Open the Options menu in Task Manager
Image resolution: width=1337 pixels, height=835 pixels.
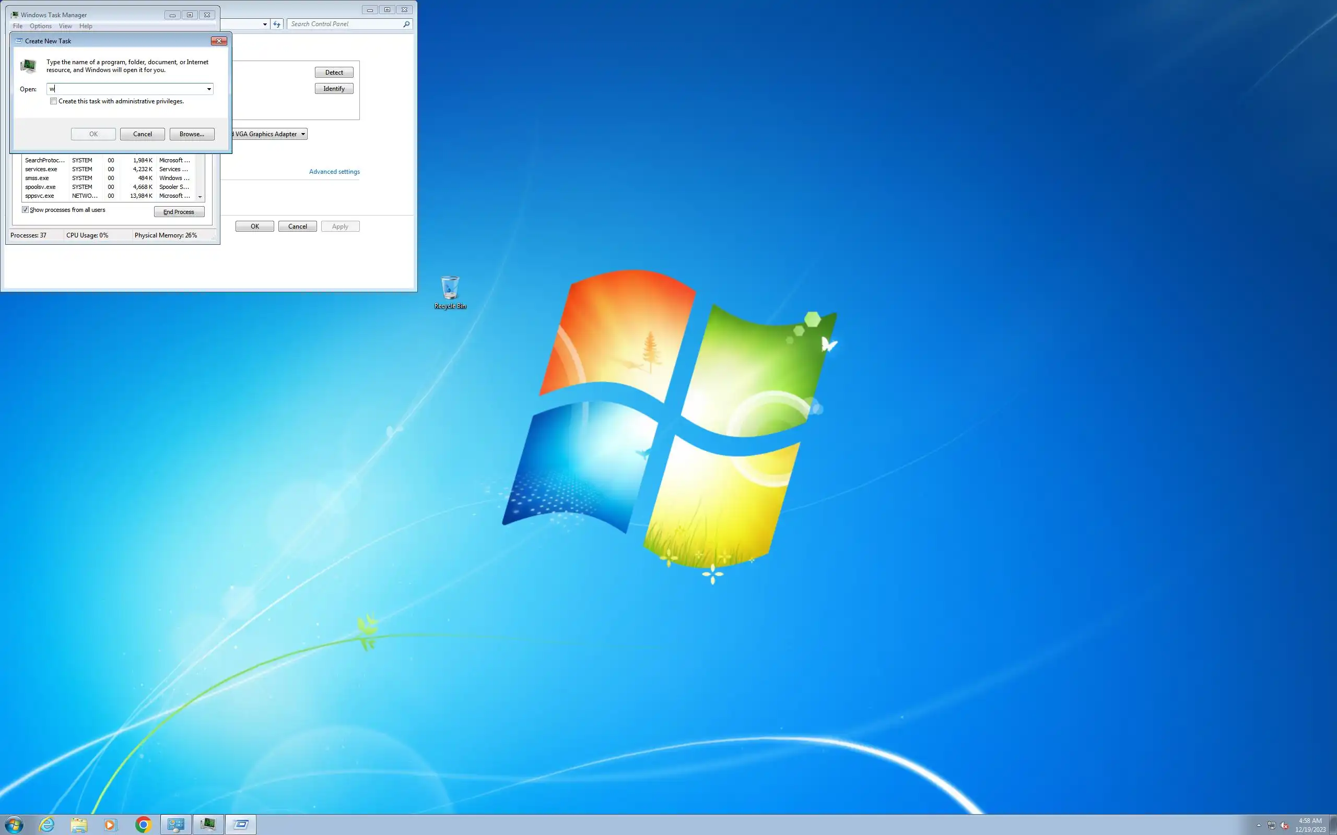pos(40,26)
